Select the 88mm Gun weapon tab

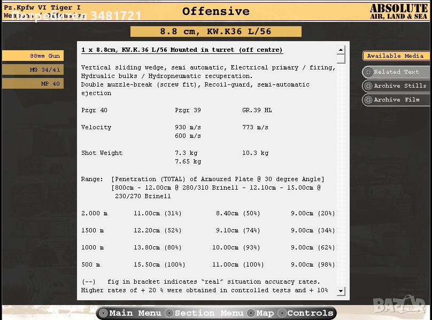(x=33, y=56)
